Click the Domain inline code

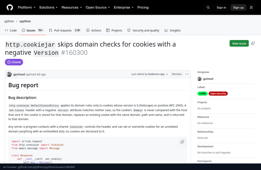138,110
